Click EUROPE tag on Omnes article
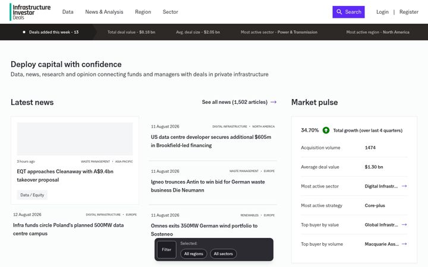Screen dimensions: 428x267 (269, 215)
